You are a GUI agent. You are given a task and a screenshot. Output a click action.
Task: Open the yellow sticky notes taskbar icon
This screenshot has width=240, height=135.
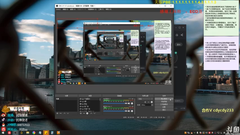tap(46, 133)
